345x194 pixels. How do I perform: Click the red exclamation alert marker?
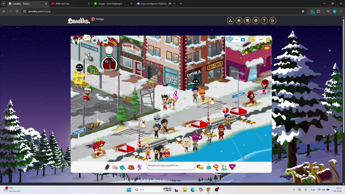[x=226, y=110]
